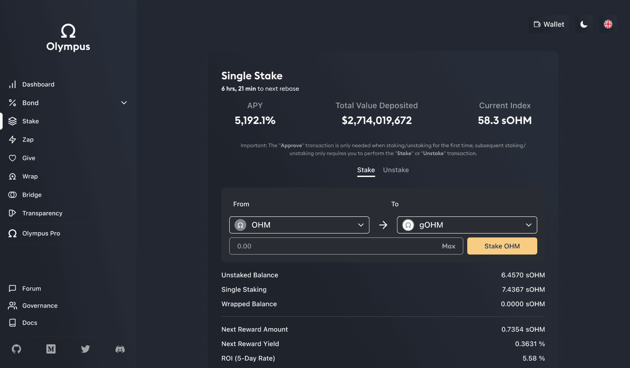This screenshot has height=368, width=630.
Task: Click the Stake layers icon
Action: [13, 121]
